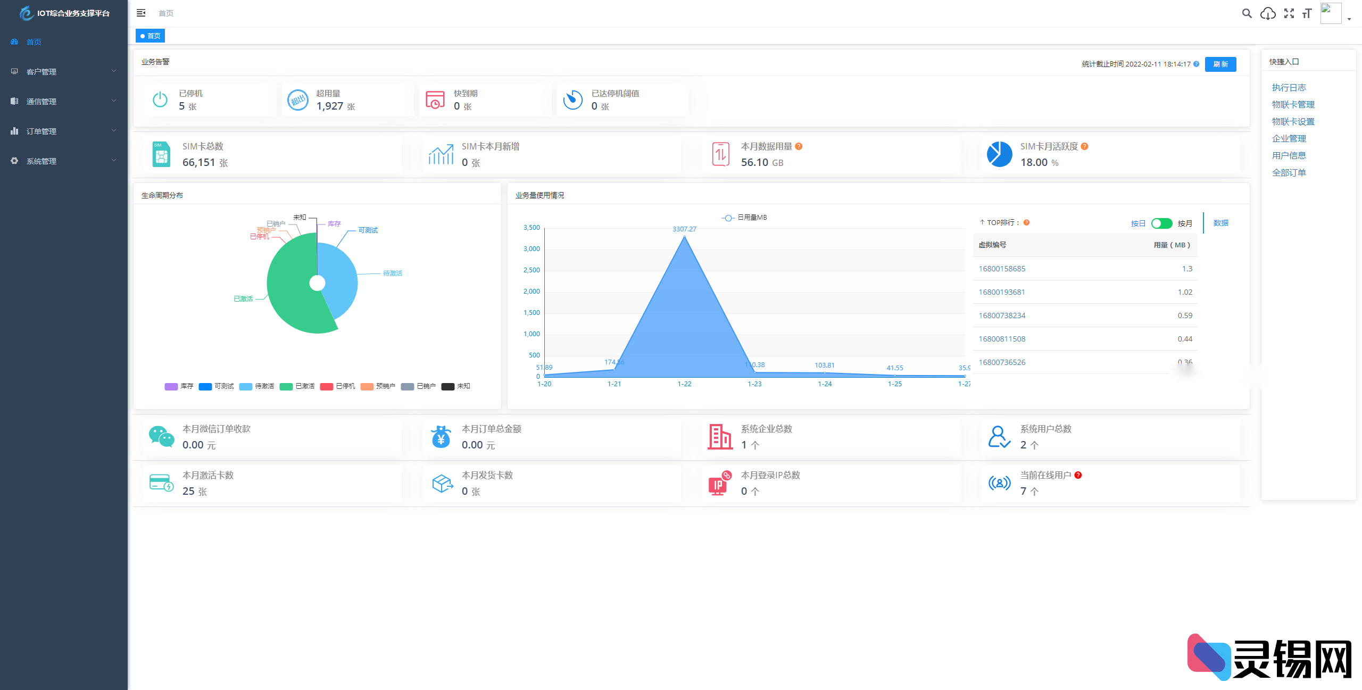This screenshot has height=690, width=1362.
Task: Click the red help icon by 当前在线用户
Action: (x=1078, y=475)
